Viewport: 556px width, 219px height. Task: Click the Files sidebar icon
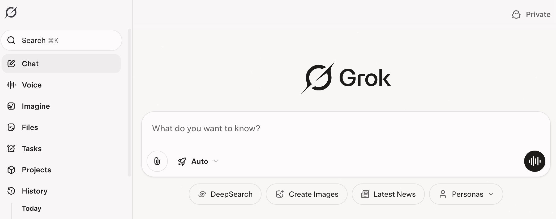coord(11,127)
